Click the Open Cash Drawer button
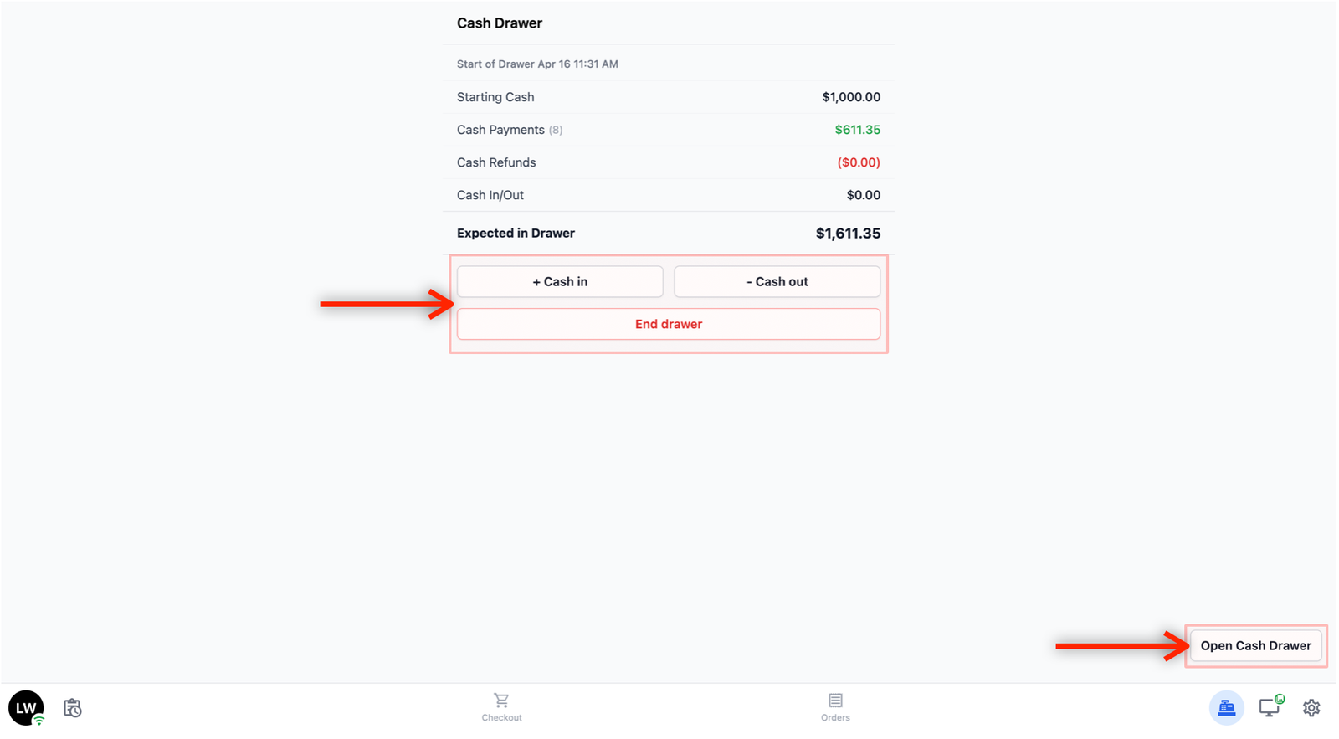This screenshot has width=1339, height=739. (x=1255, y=646)
